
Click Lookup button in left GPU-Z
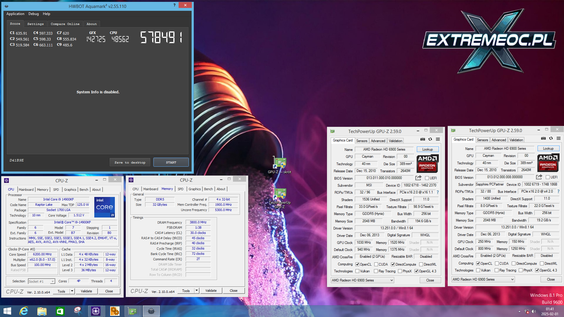[427, 149]
